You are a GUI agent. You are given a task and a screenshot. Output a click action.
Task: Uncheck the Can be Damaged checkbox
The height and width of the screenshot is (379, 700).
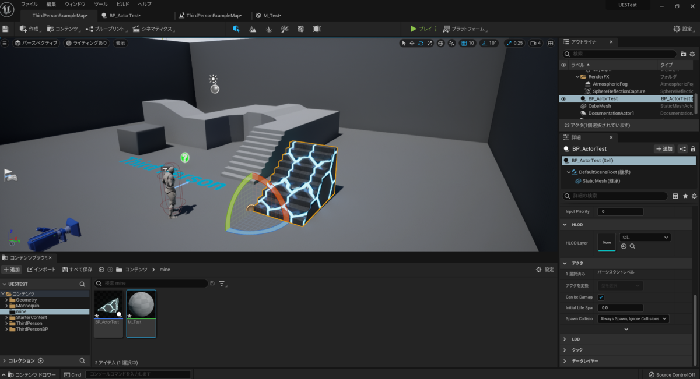pyautogui.click(x=601, y=297)
